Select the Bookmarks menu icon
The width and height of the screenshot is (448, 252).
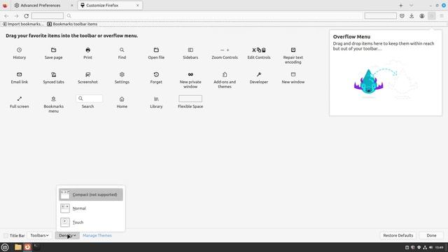pos(53,99)
